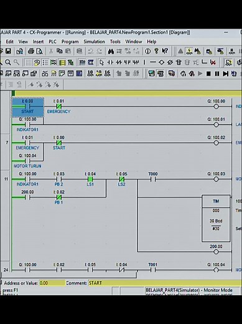Select the T000 timer contact
This screenshot has width=242, height=324.
[x=153, y=179]
